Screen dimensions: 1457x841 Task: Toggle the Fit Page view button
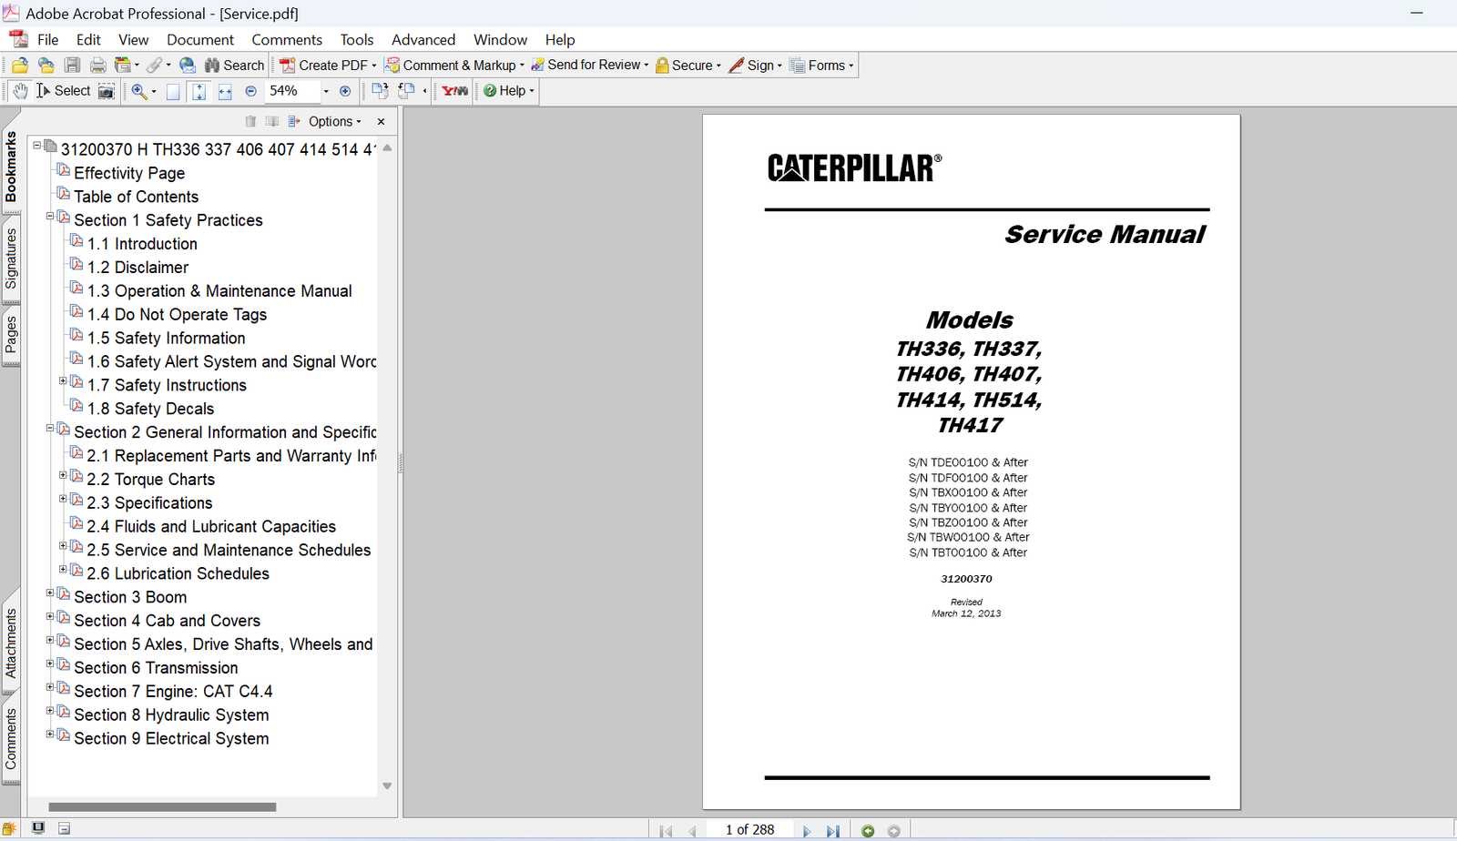pyautogui.click(x=199, y=91)
